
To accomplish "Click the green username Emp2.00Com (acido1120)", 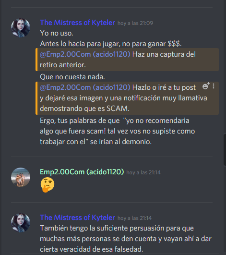I will pos(82,172).
